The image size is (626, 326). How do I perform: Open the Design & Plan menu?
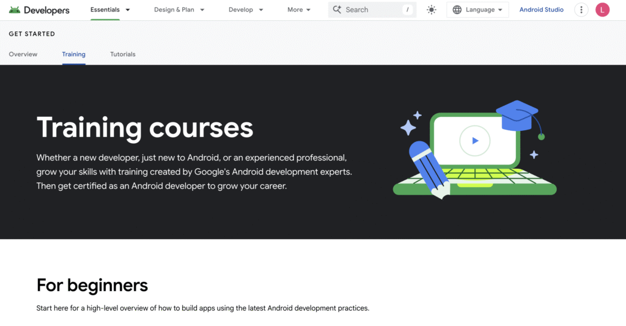click(x=174, y=10)
